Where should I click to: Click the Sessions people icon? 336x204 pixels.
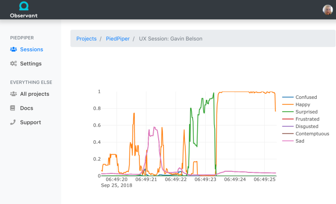click(13, 49)
